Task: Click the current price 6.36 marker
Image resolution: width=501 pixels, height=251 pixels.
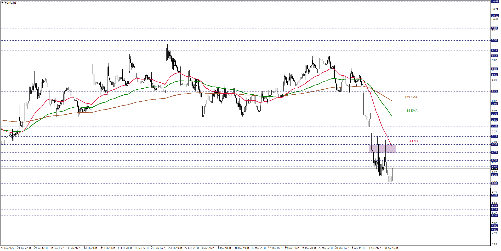Action: tap(494, 169)
